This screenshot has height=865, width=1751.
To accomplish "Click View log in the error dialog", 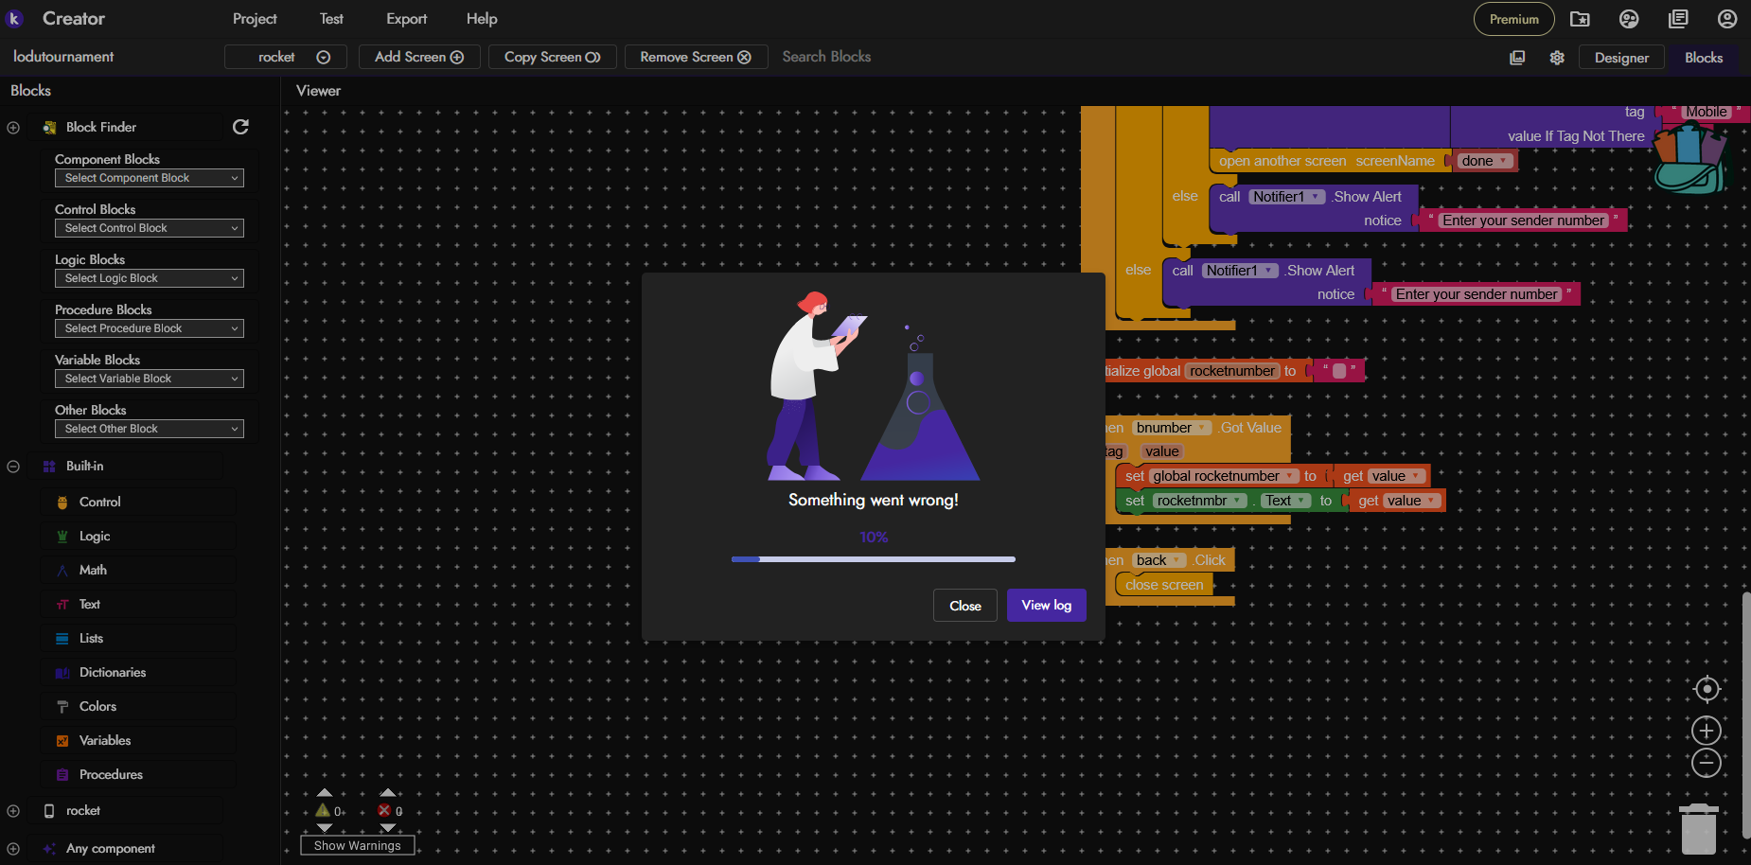I will [x=1046, y=606].
